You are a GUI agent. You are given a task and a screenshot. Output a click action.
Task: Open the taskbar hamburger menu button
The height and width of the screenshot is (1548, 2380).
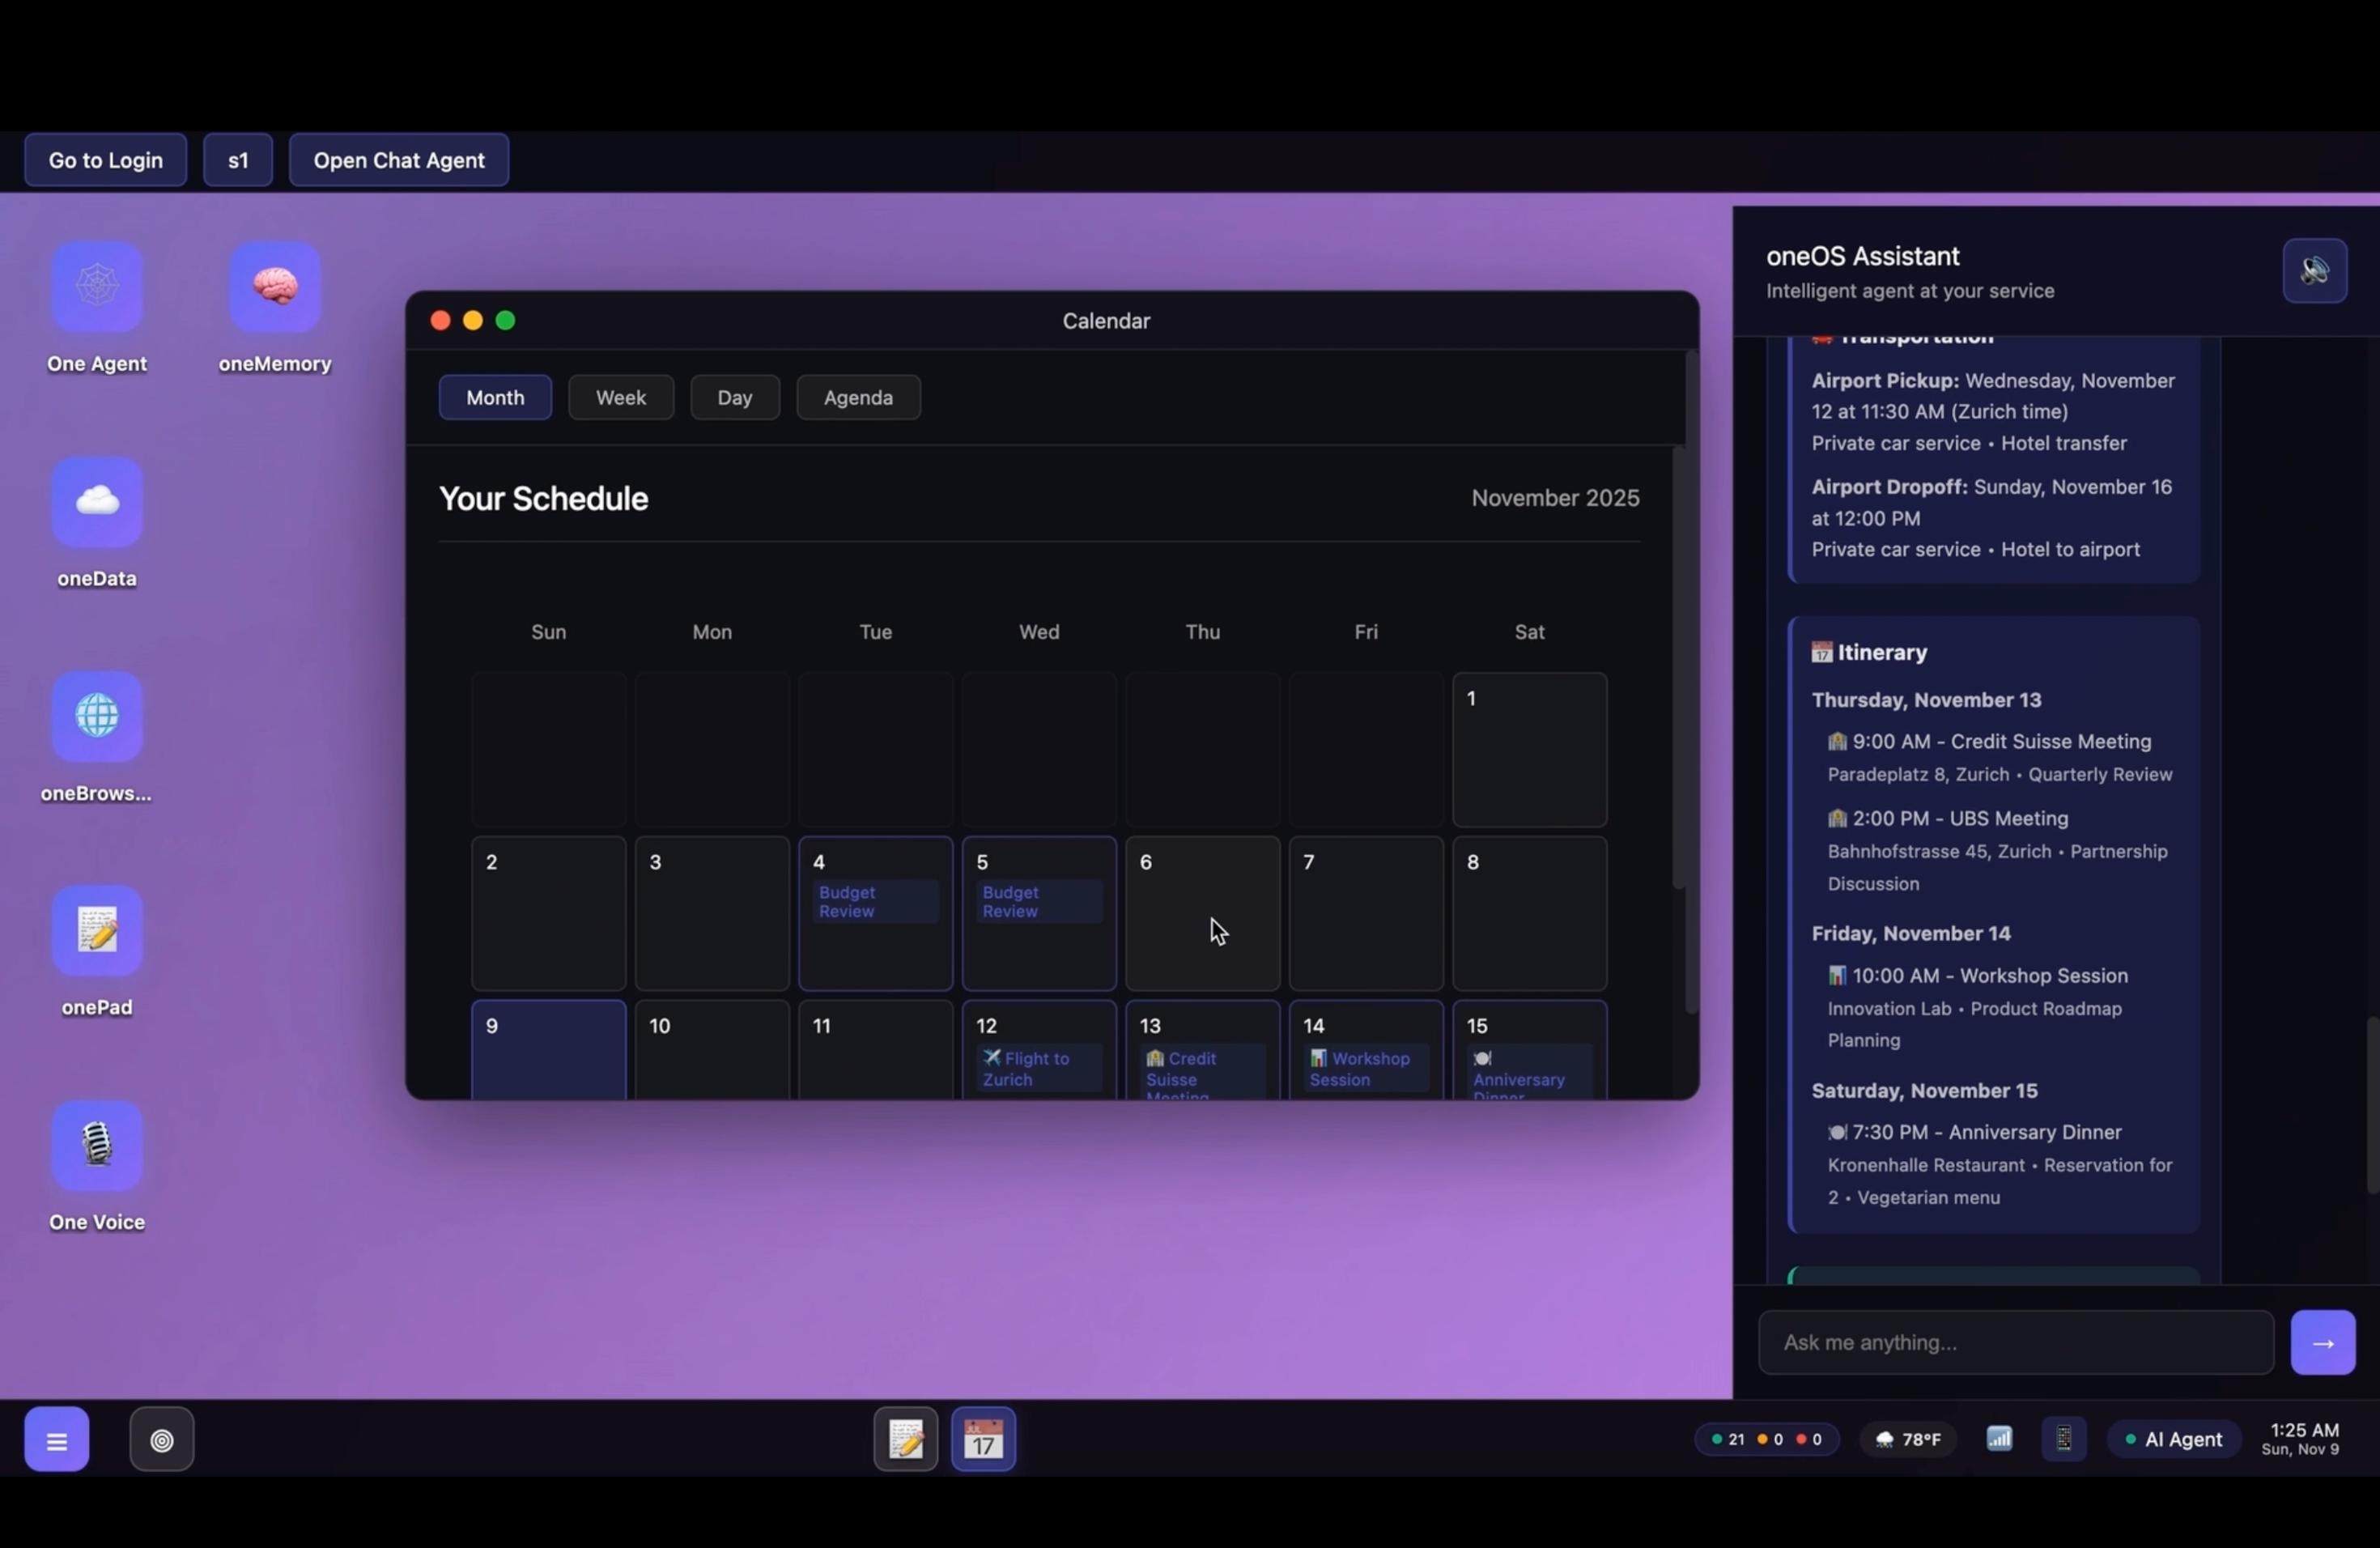[x=57, y=1440]
